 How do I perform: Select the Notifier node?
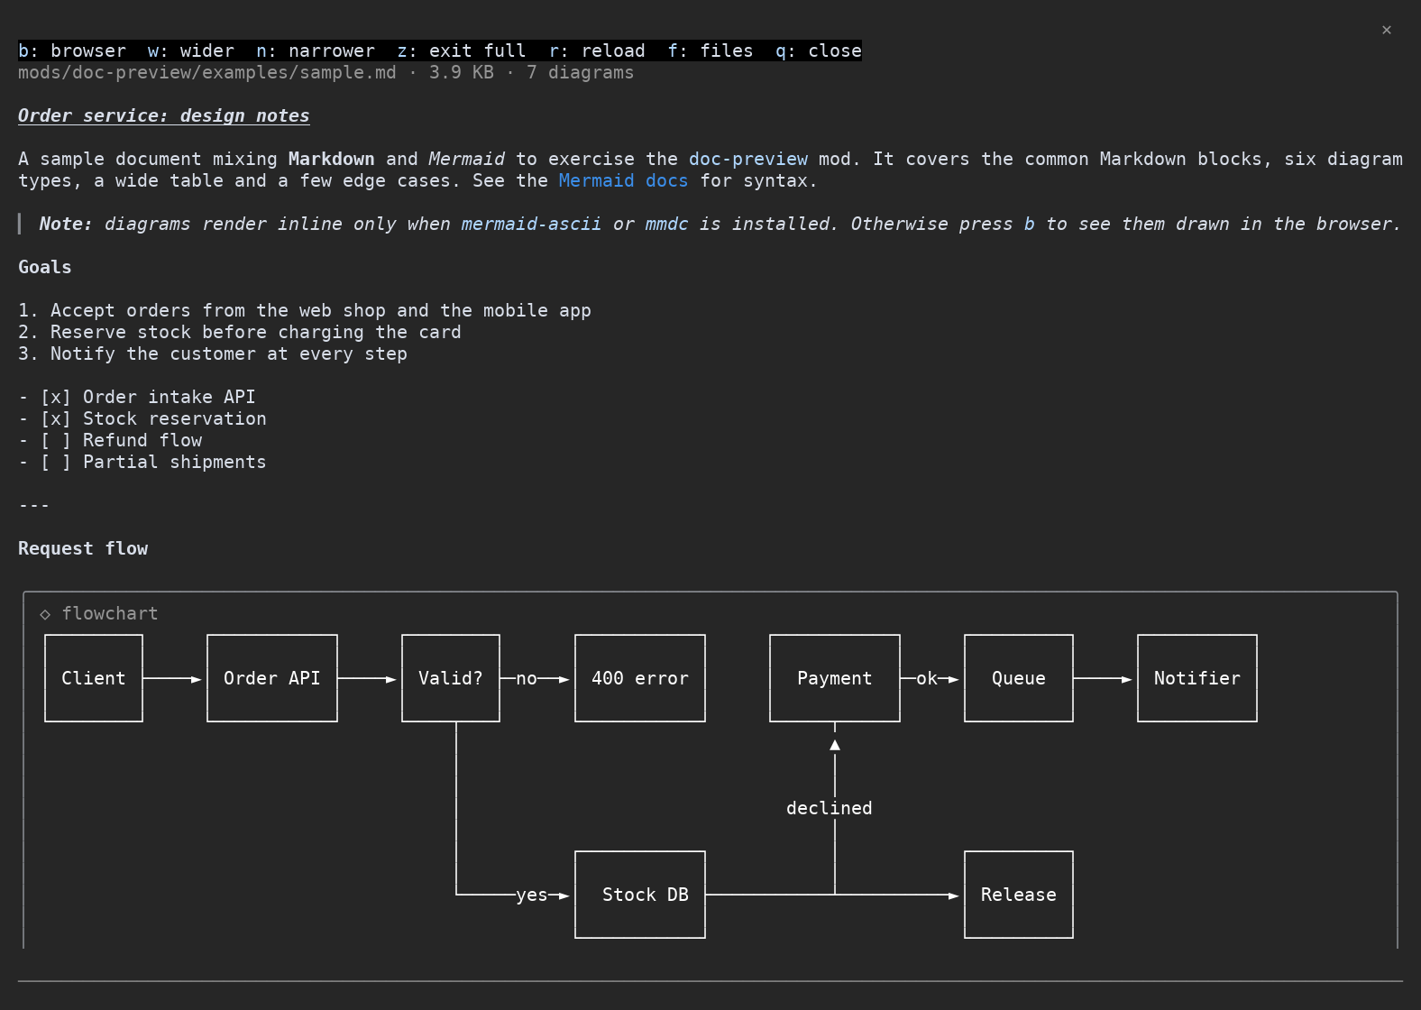coord(1197,678)
